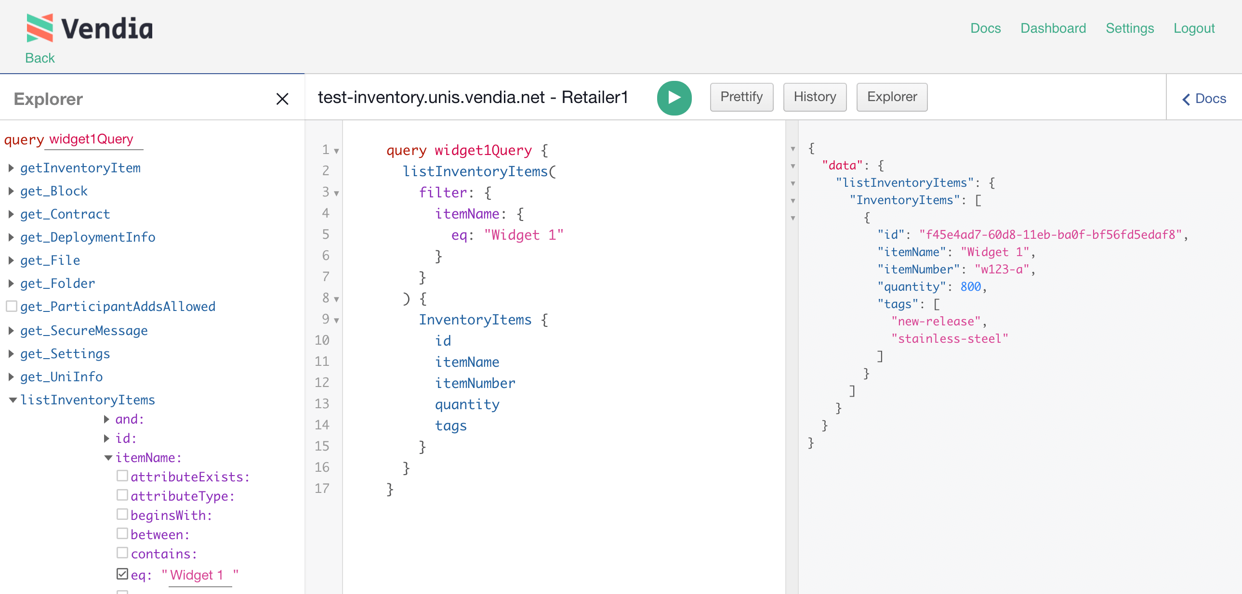Image resolution: width=1242 pixels, height=594 pixels.
Task: Fold InventoryItems block at editor line 9
Action: click(x=337, y=321)
